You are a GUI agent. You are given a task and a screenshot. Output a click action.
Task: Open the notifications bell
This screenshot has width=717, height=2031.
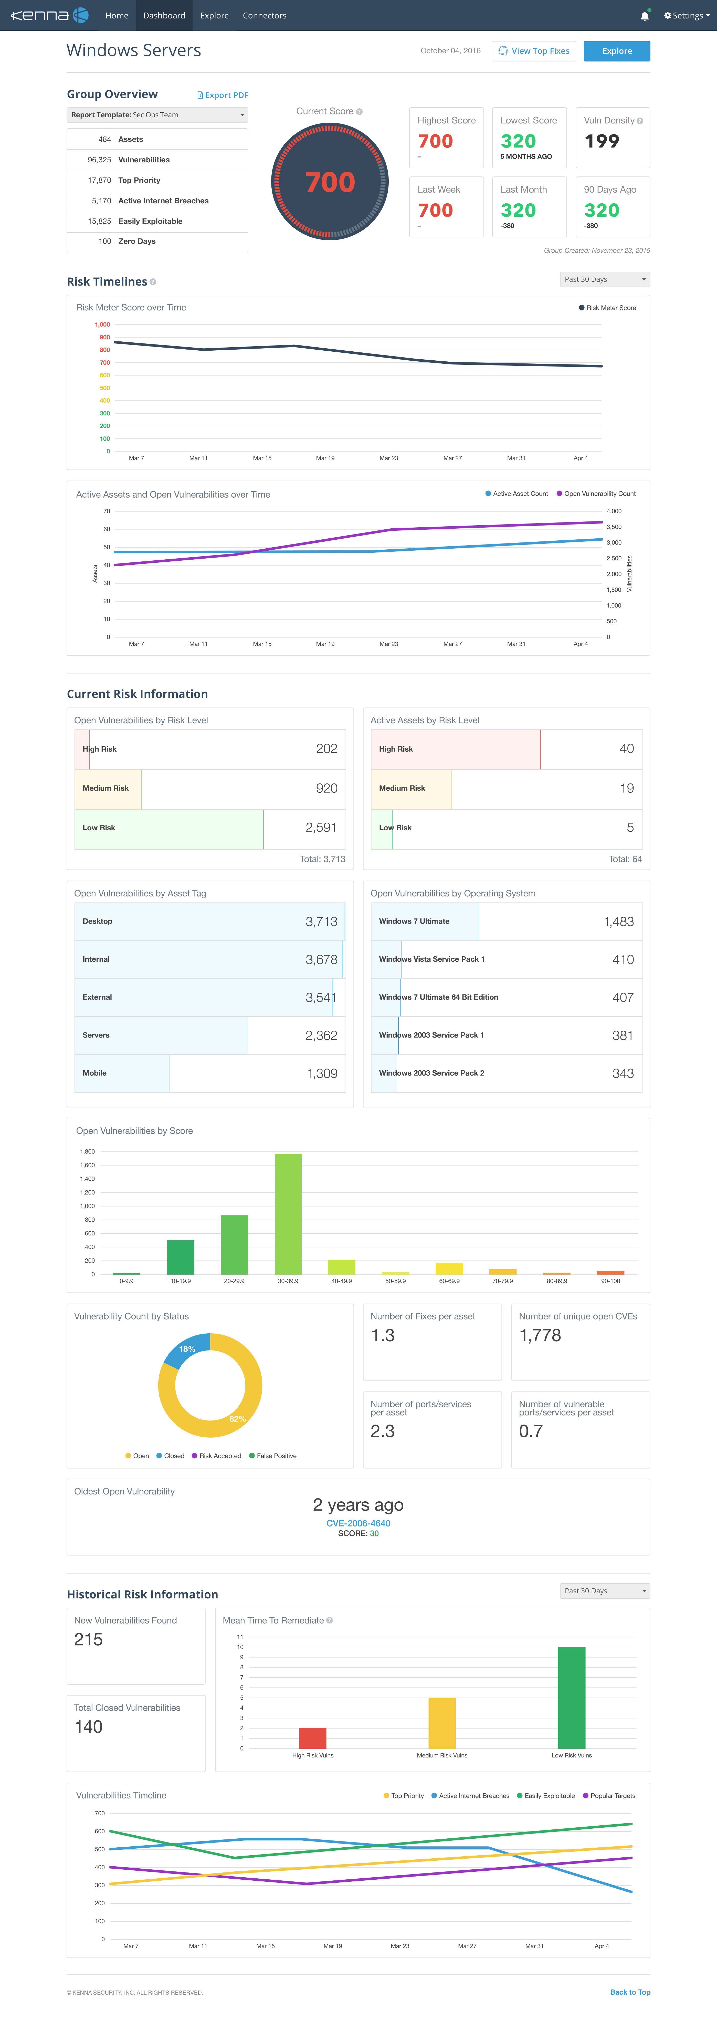(645, 16)
